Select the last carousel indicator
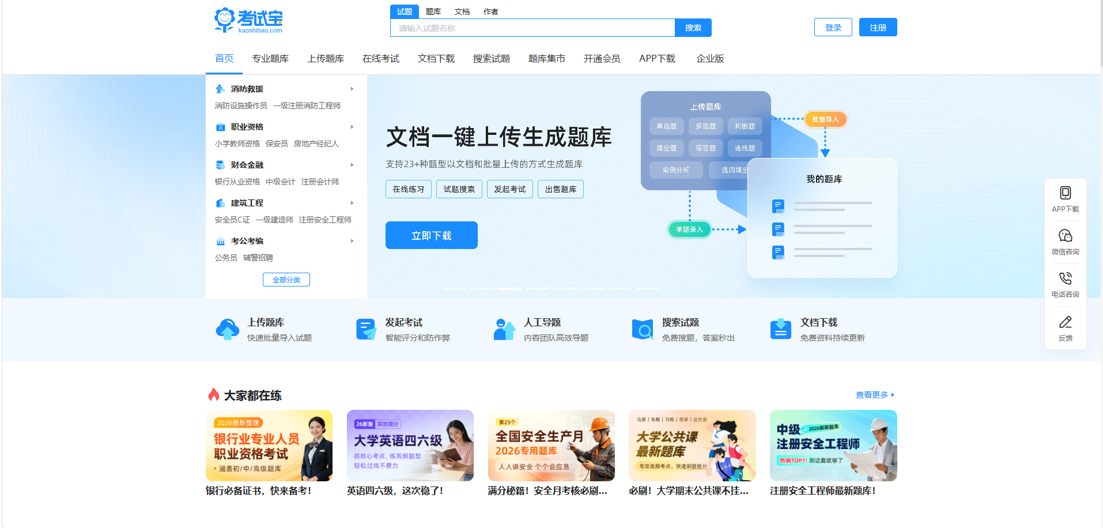 [648, 288]
